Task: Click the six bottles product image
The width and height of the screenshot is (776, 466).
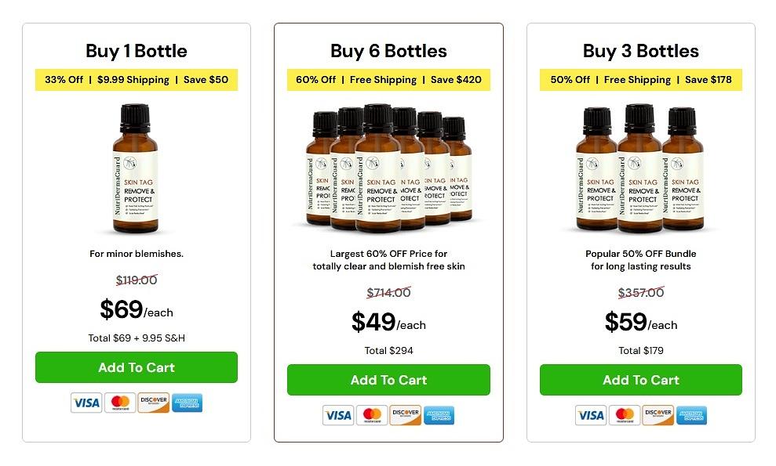Action: 388,169
